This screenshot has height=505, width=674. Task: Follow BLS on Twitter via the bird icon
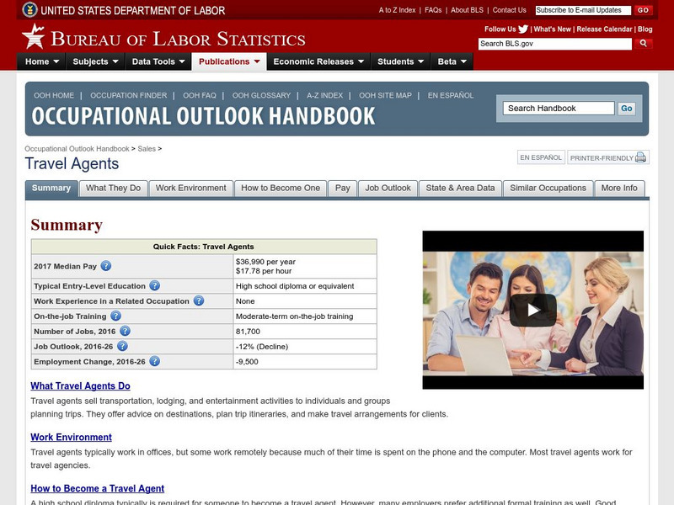(522, 28)
